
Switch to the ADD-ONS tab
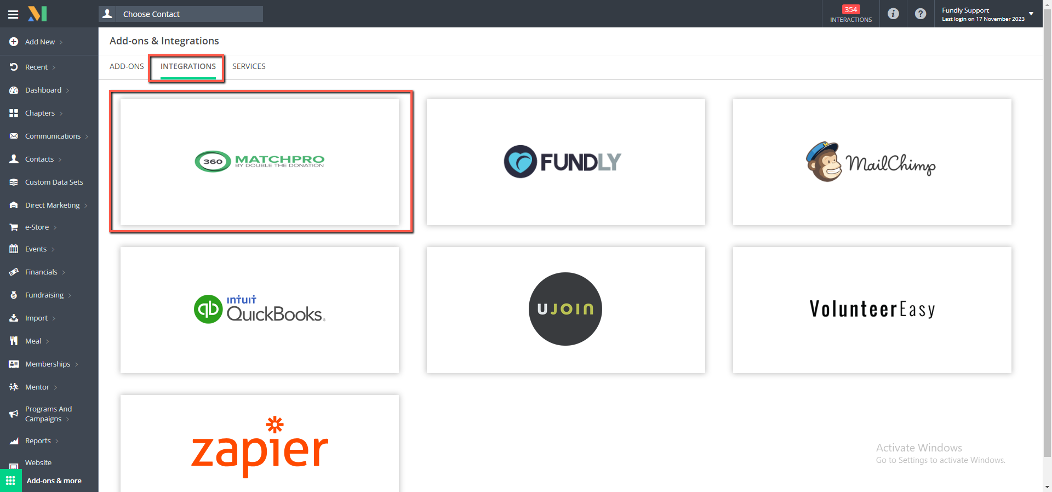pos(127,66)
